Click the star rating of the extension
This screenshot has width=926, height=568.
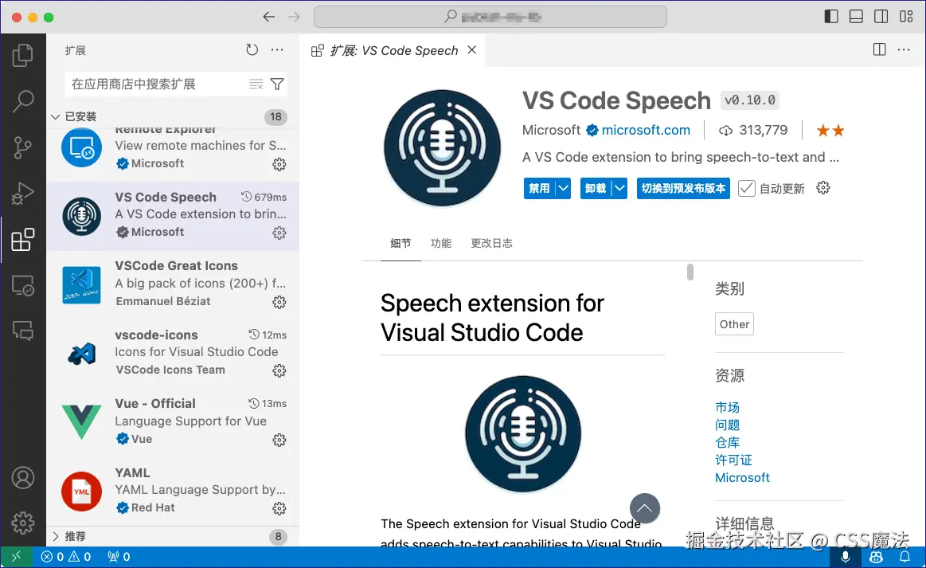pos(830,131)
